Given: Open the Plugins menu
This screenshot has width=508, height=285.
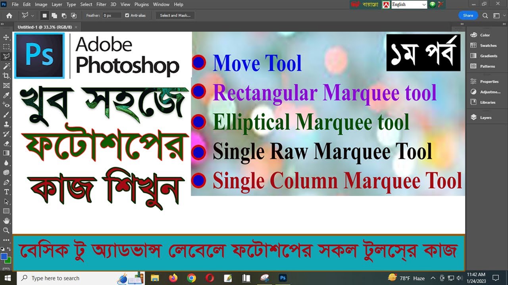Looking at the screenshot, I should [141, 4].
